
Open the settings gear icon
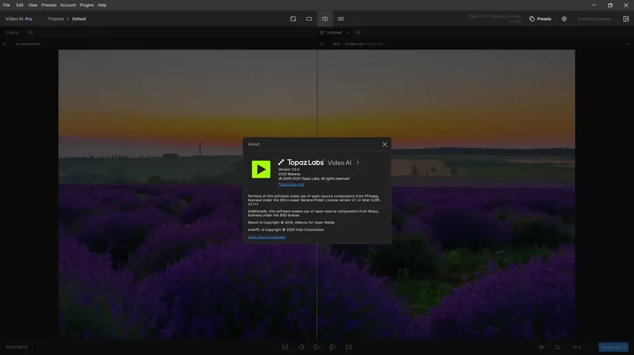pyautogui.click(x=564, y=18)
